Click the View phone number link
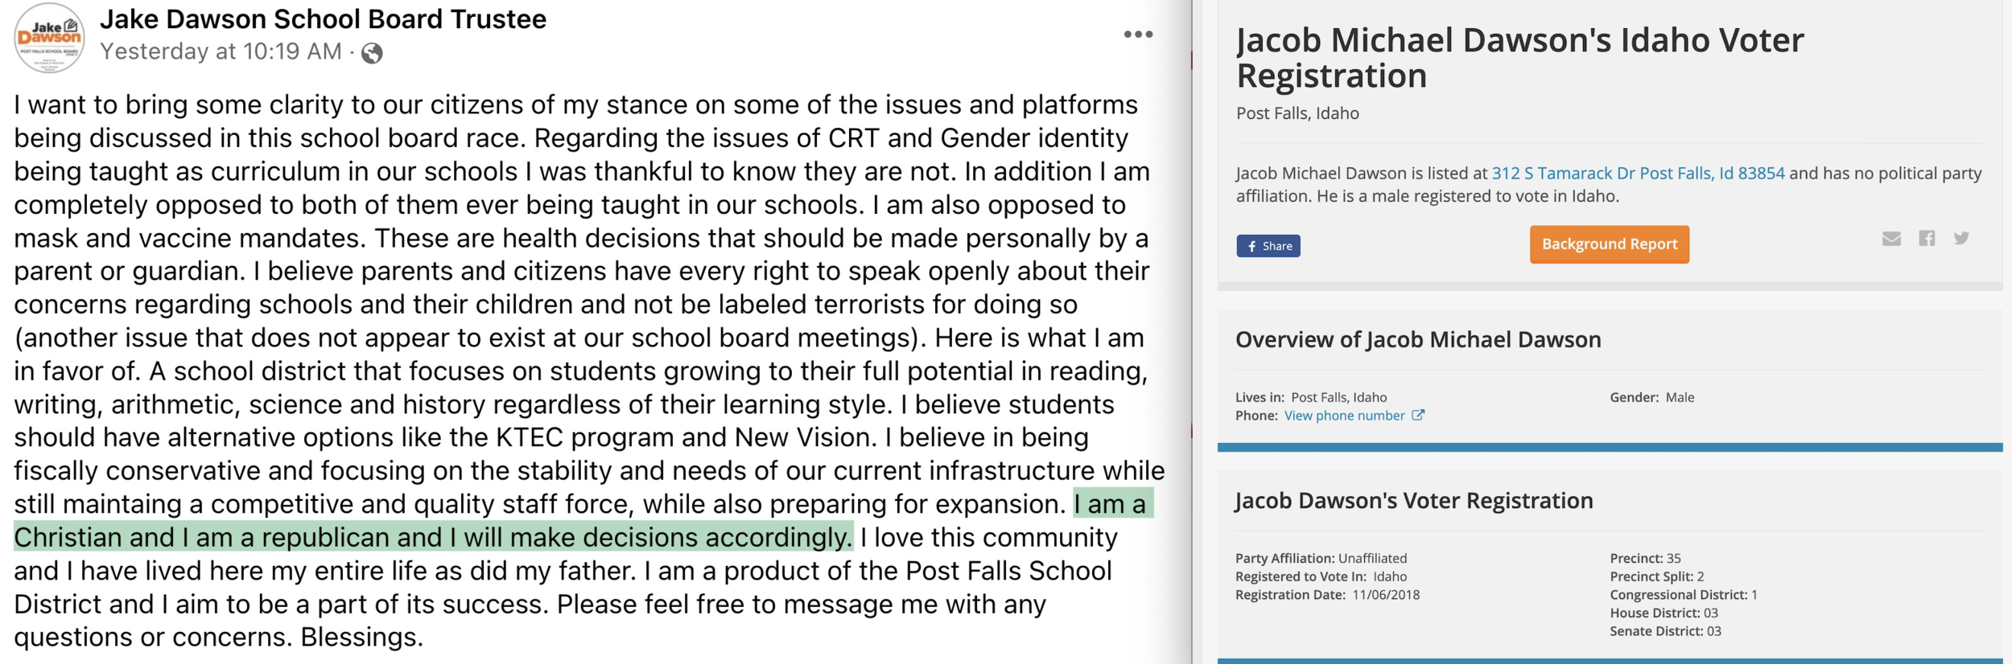 coord(1344,416)
